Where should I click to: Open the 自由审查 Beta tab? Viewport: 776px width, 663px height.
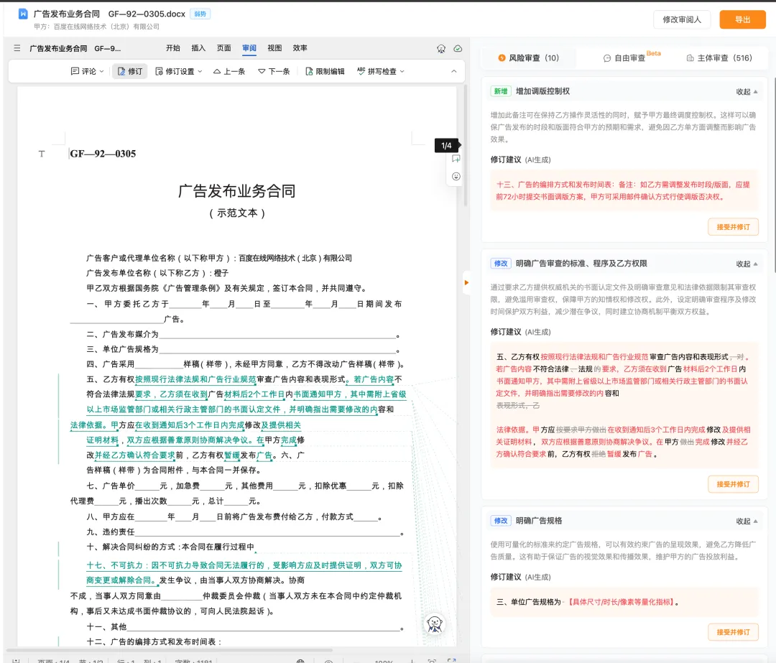[632, 58]
